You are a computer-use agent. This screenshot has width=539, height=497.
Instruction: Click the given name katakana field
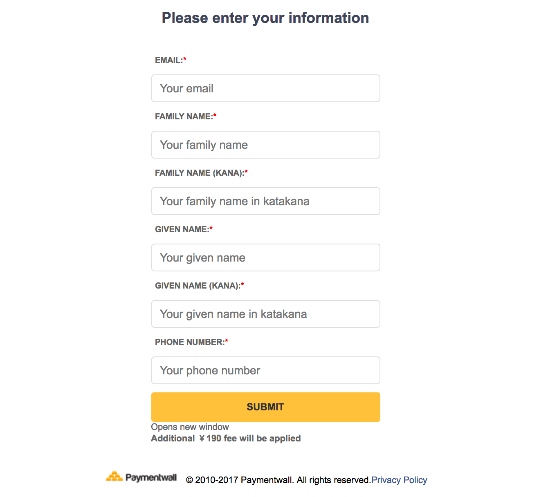pyautogui.click(x=265, y=314)
